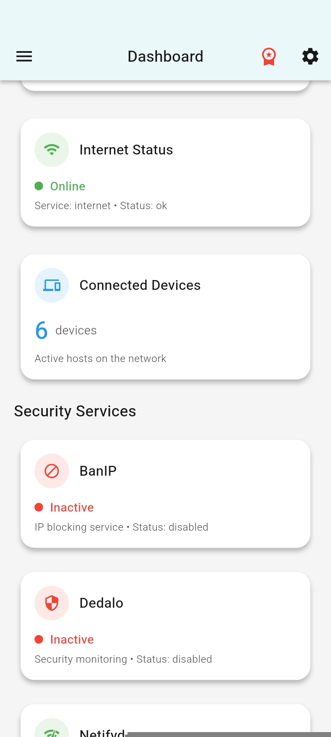Open the Internet Status card title
Image resolution: width=331 pixels, height=737 pixels.
tap(126, 150)
